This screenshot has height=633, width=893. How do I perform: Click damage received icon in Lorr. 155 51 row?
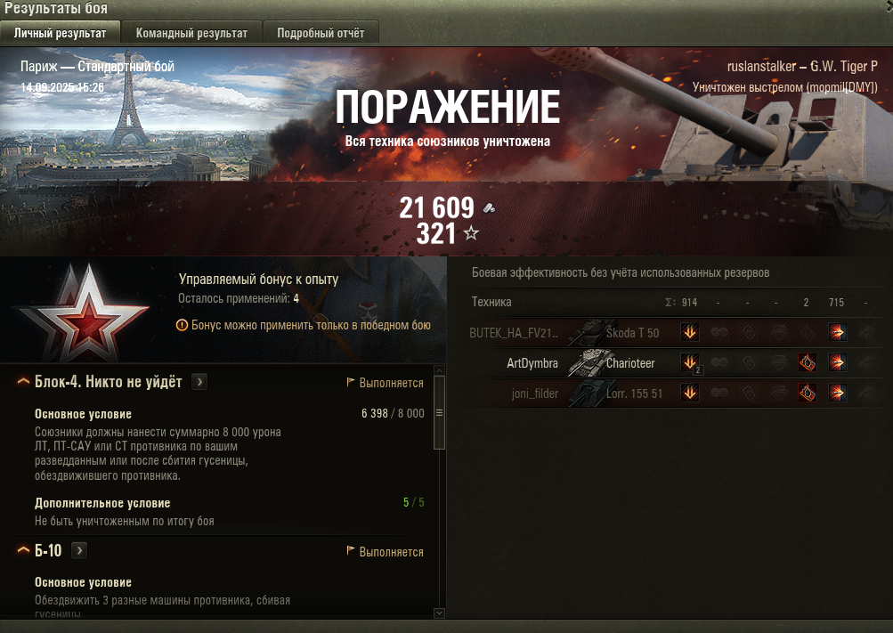point(837,393)
